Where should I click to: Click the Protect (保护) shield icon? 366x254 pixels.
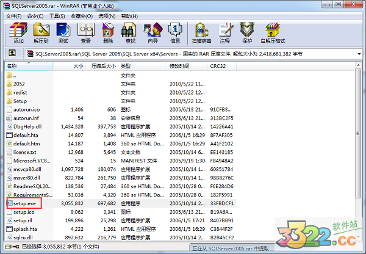point(247,30)
